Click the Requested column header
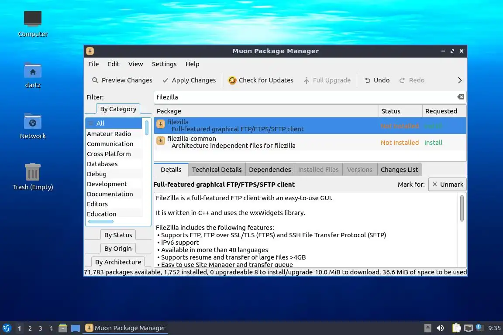This screenshot has width=503, height=335. click(x=444, y=111)
